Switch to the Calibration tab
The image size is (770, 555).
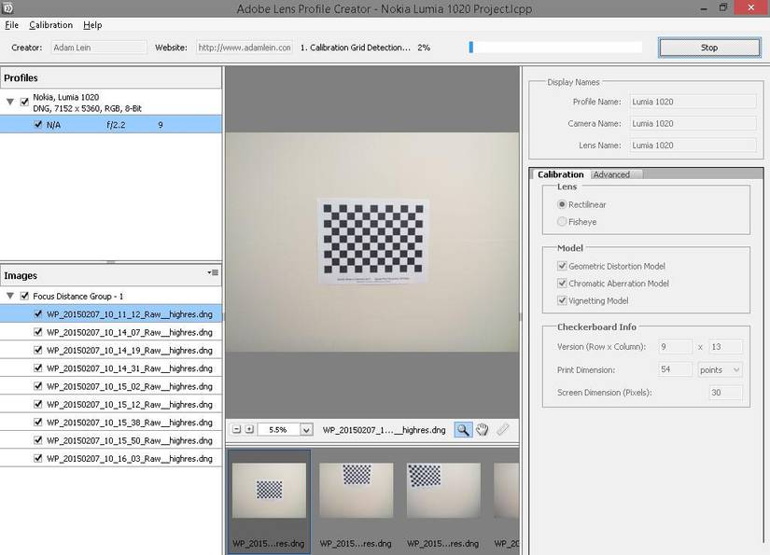pos(560,174)
